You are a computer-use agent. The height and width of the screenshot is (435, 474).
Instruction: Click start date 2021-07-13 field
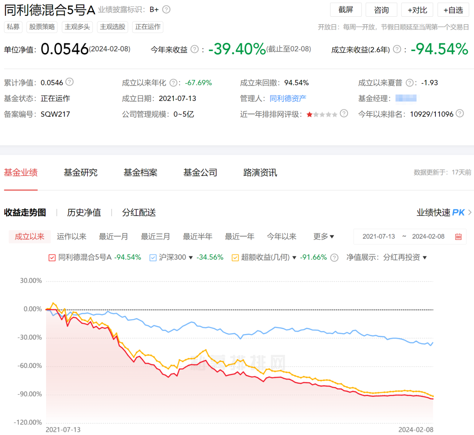pos(379,237)
